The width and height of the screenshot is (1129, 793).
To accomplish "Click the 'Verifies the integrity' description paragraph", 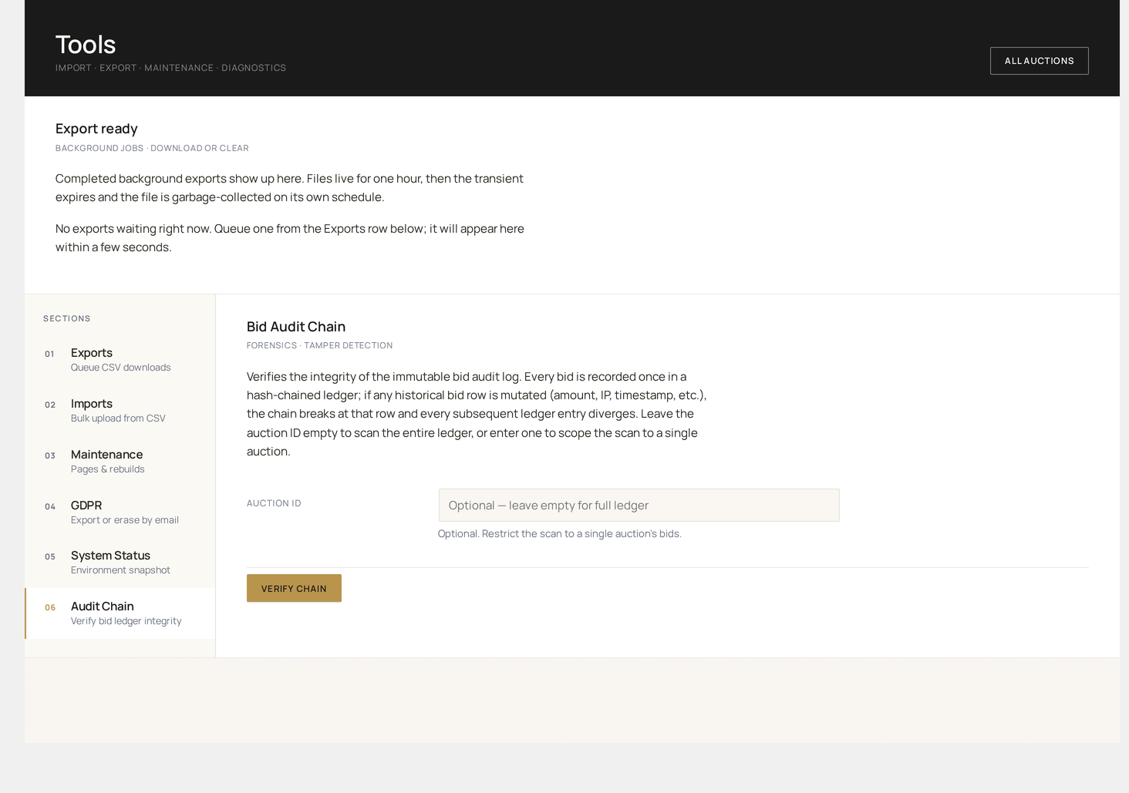I will pos(477,414).
